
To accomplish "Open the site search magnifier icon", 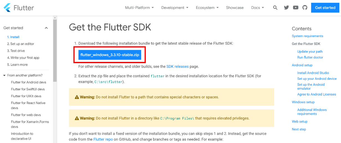I will tap(275, 8).
